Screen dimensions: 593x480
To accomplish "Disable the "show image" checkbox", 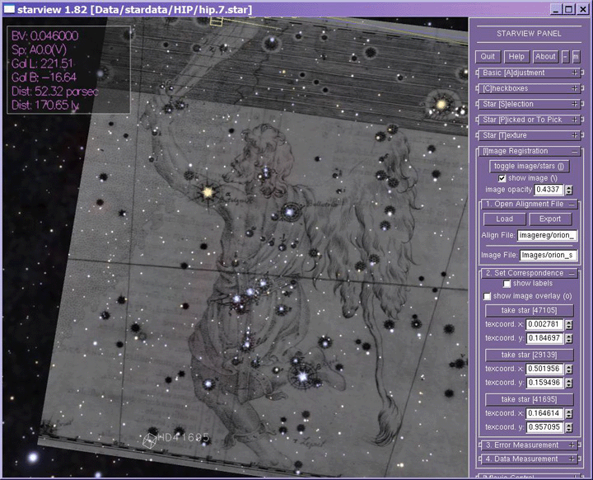I will 502,178.
